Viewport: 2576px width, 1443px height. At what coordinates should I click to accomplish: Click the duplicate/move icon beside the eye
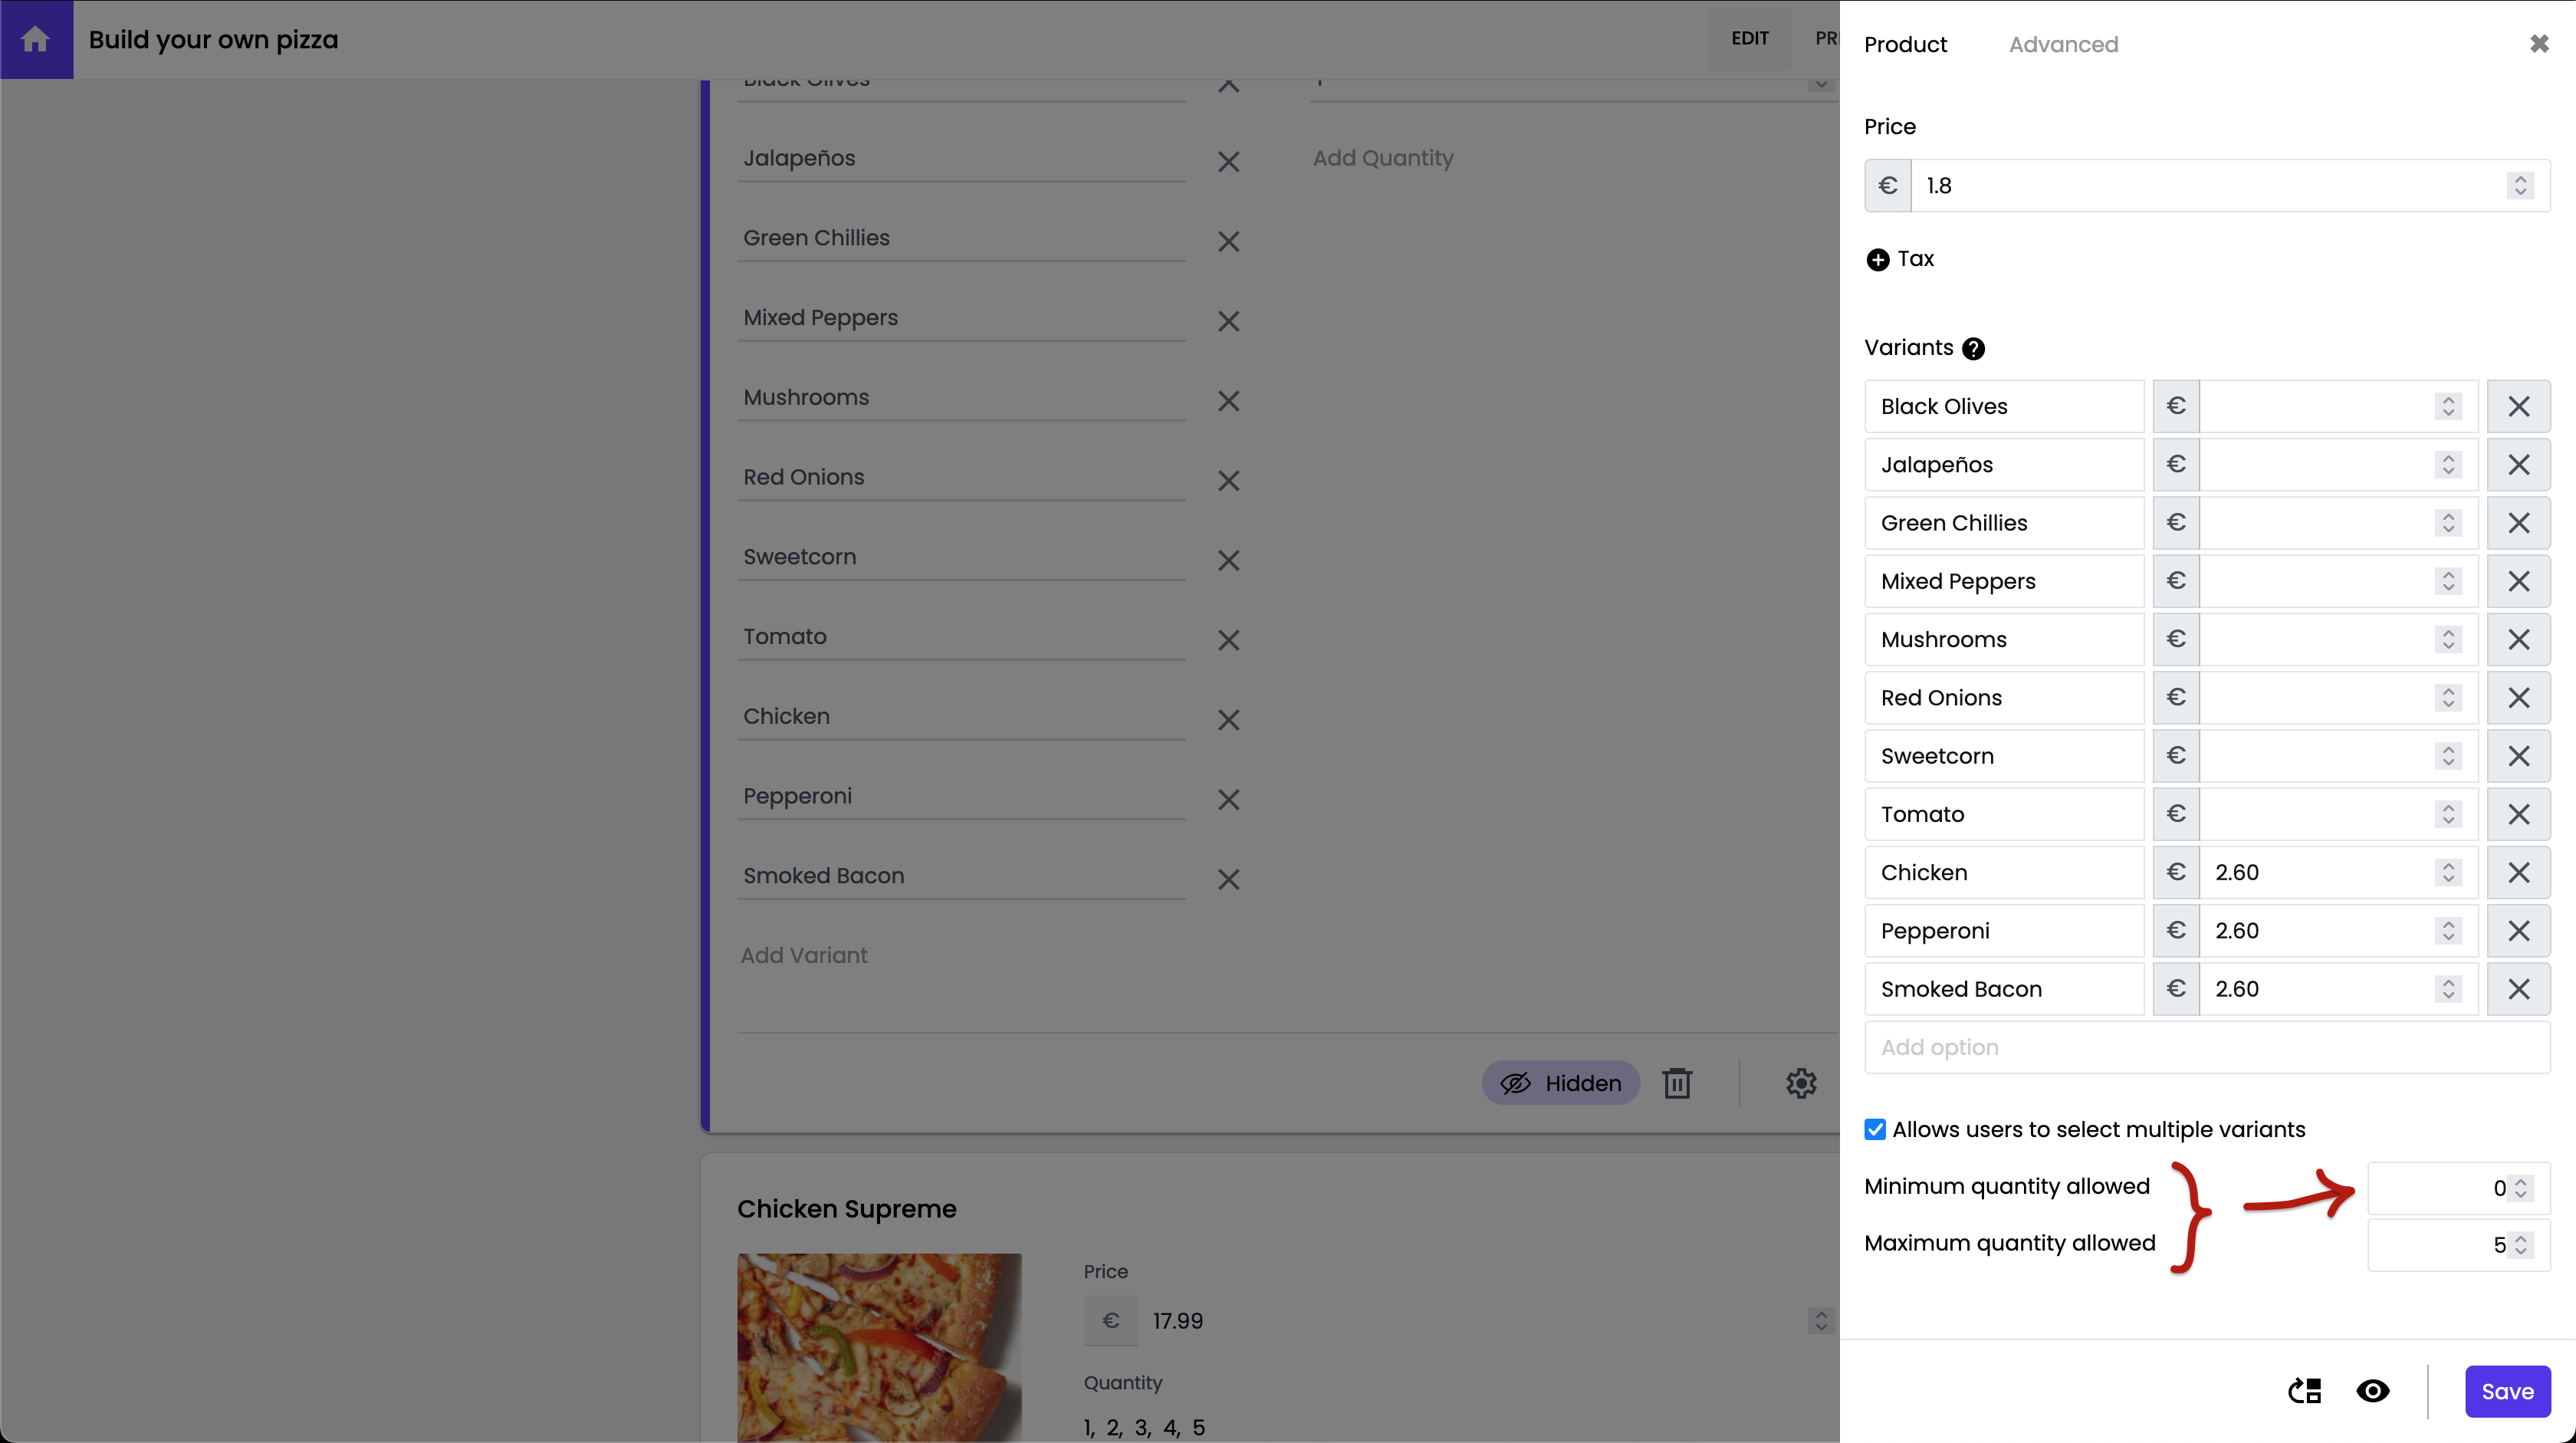coord(2304,1391)
